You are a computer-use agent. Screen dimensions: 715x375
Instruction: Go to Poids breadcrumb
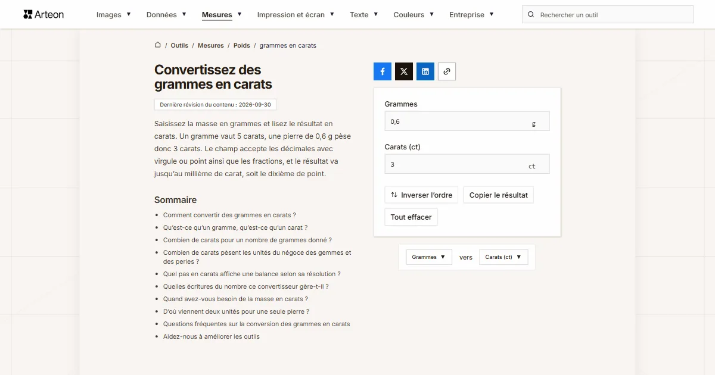coord(242,45)
